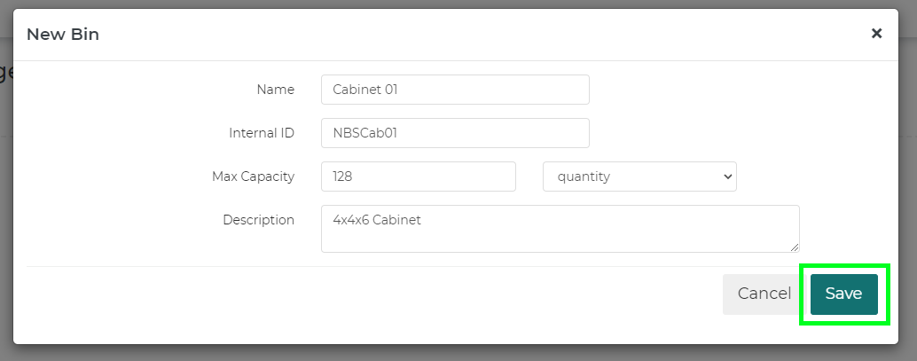Click the "Cabinet 01" text in Name
The width and height of the screenshot is (917, 361).
pyautogui.click(x=366, y=90)
